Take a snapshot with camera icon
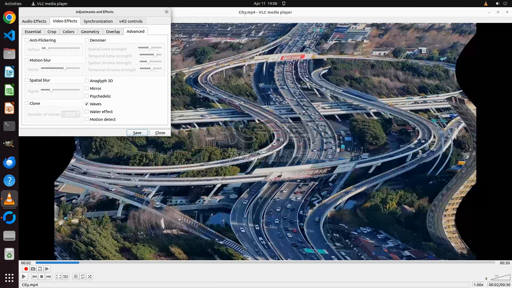512x288 pixels. click(x=33, y=269)
